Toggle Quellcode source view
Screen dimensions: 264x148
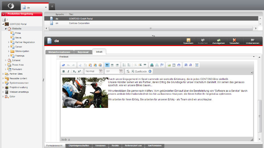pyautogui.click(x=139, y=71)
